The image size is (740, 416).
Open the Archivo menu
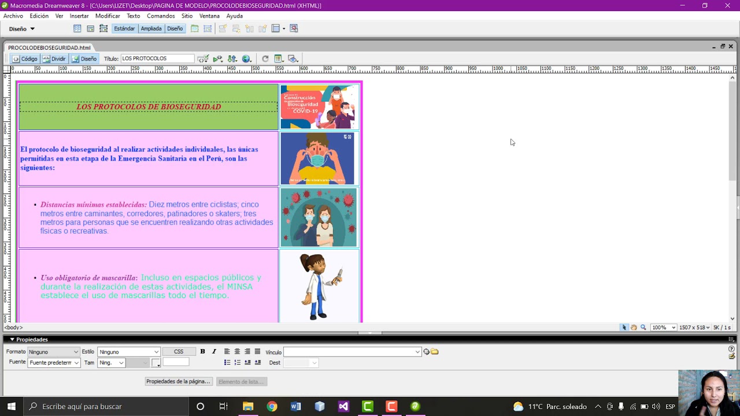tap(13, 16)
